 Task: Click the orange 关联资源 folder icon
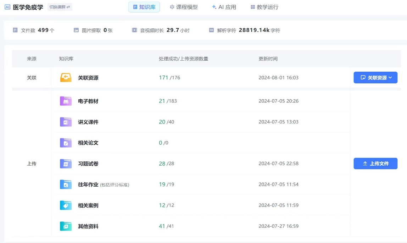coord(66,77)
